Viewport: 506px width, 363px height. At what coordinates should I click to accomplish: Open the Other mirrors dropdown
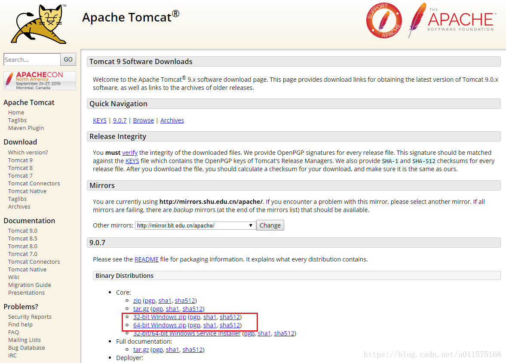pyautogui.click(x=195, y=225)
